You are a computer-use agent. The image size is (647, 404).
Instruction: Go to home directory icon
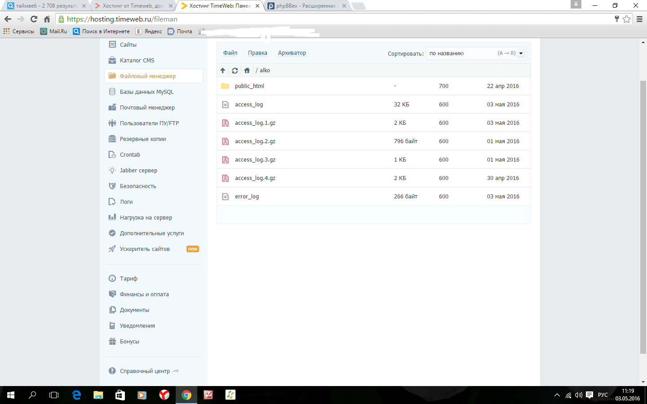coord(247,70)
